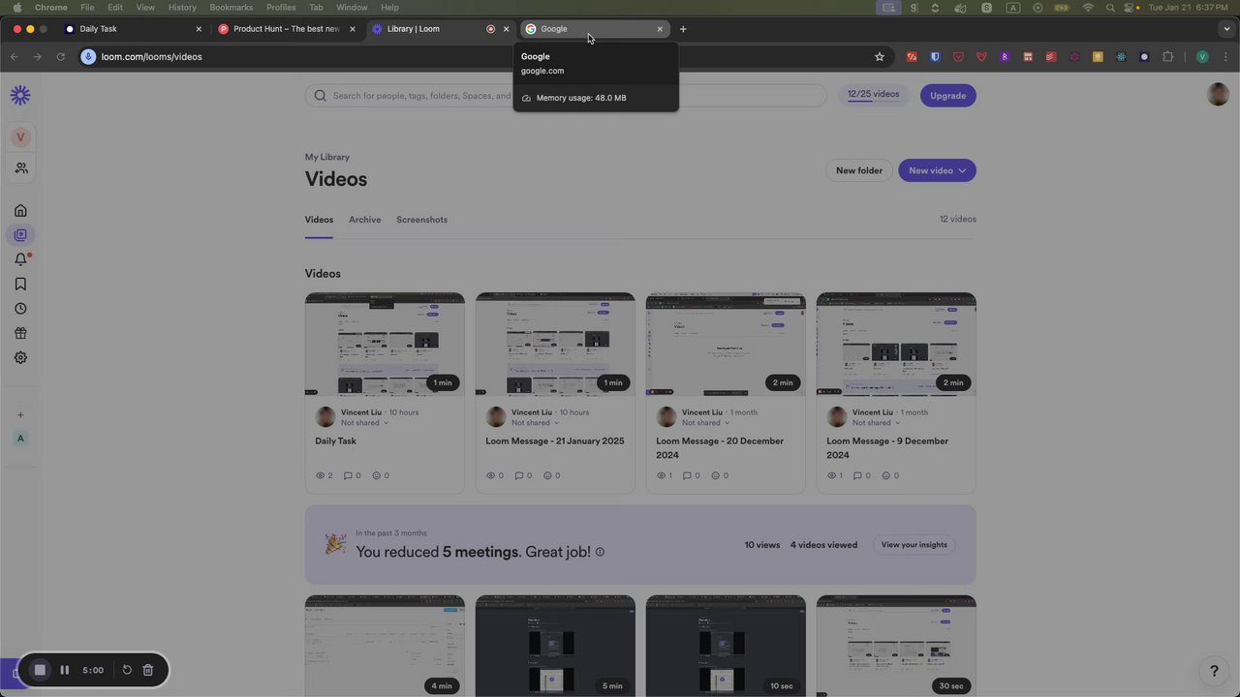Screen dimensions: 1240x697
Task: Click the loom.com address bar URL
Action: point(152,57)
